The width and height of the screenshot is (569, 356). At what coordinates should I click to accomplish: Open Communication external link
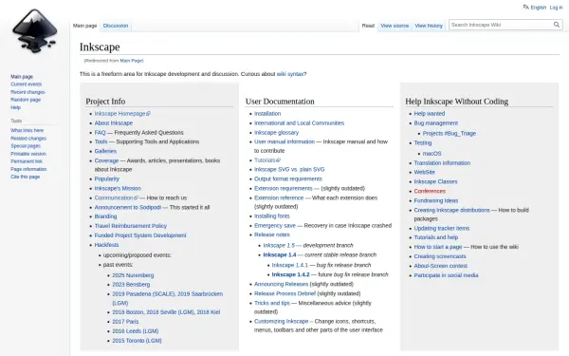116,198
